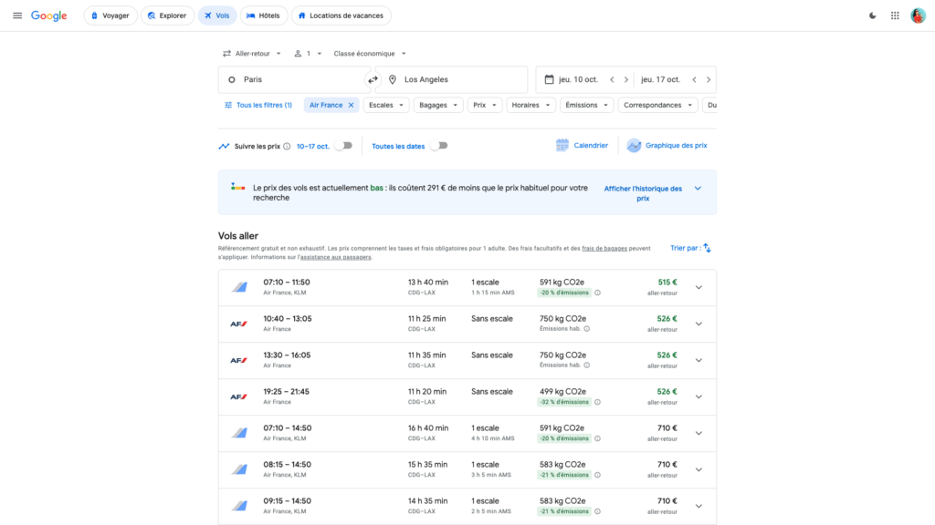Open the Émissions filter dropdown
The width and height of the screenshot is (935, 525).
pyautogui.click(x=587, y=106)
